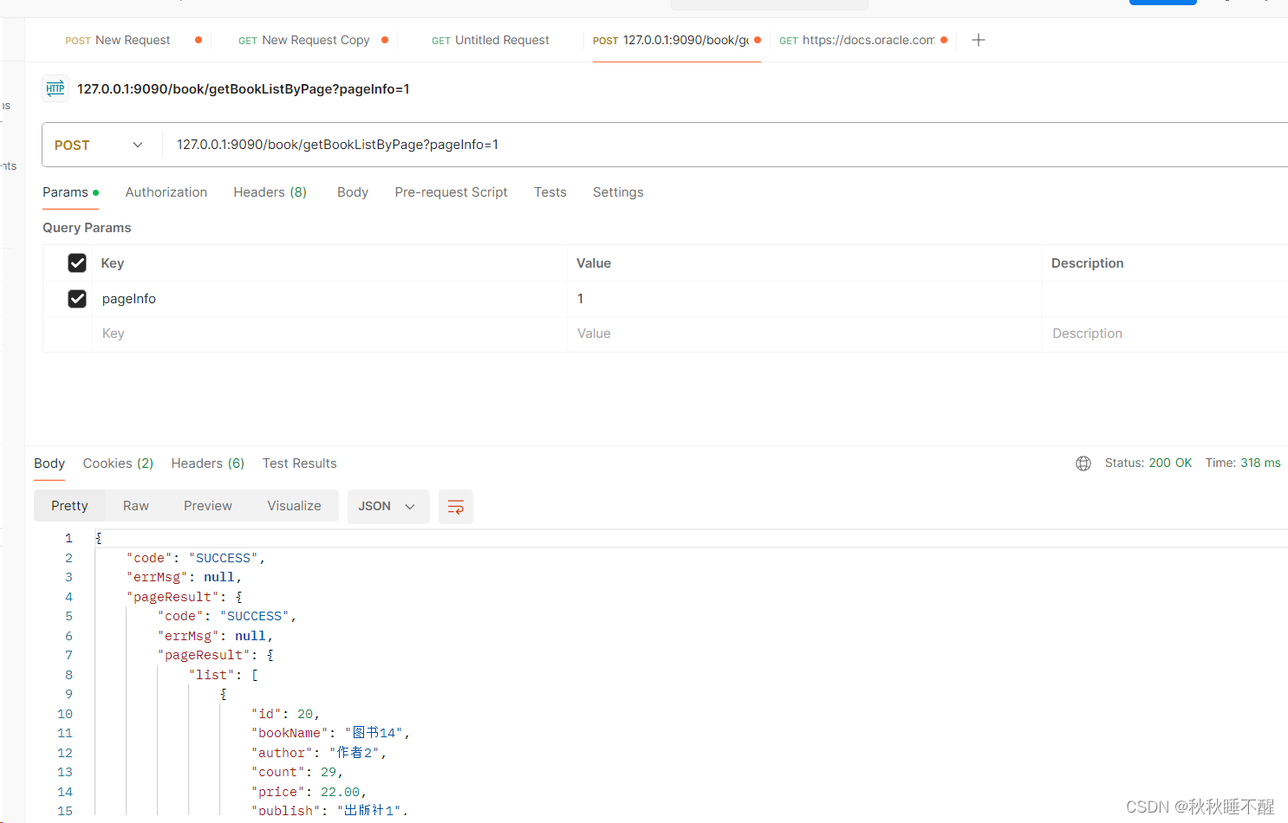Uncheck the pageInfo query parameter

[x=77, y=298]
